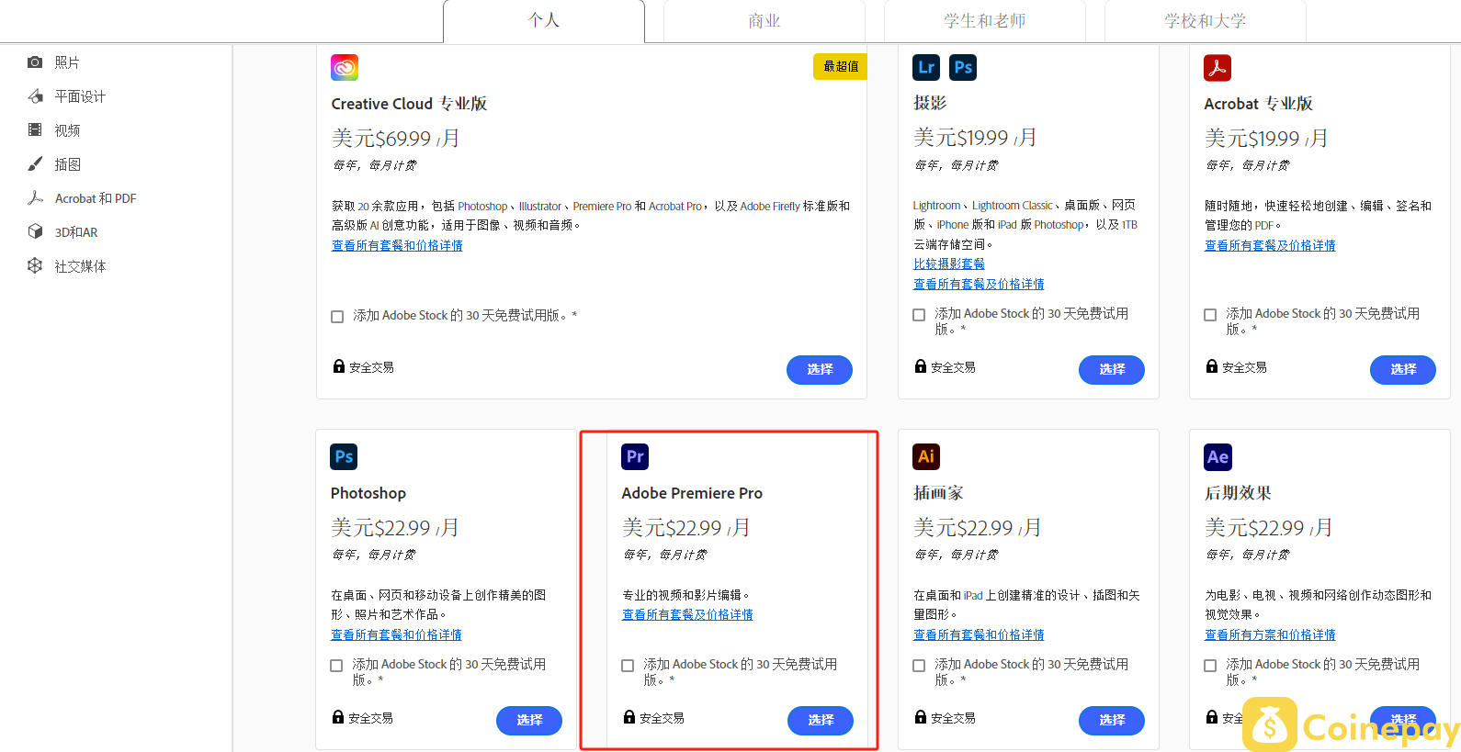Select 插图 in the sidebar
The height and width of the screenshot is (752, 1461).
point(67,164)
